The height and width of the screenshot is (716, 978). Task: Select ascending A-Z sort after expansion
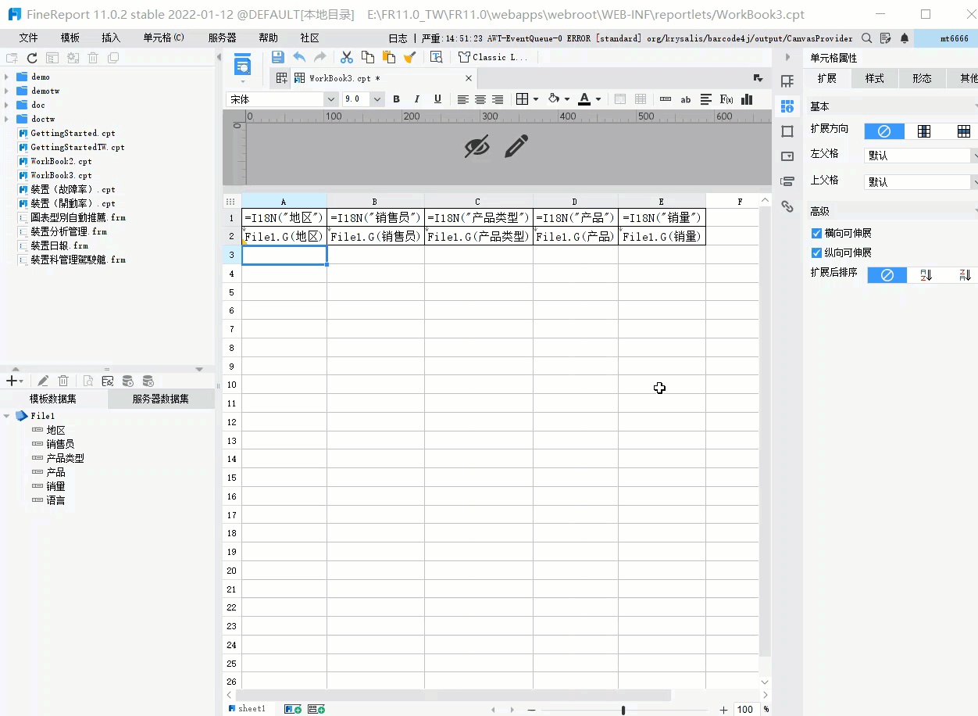926,275
